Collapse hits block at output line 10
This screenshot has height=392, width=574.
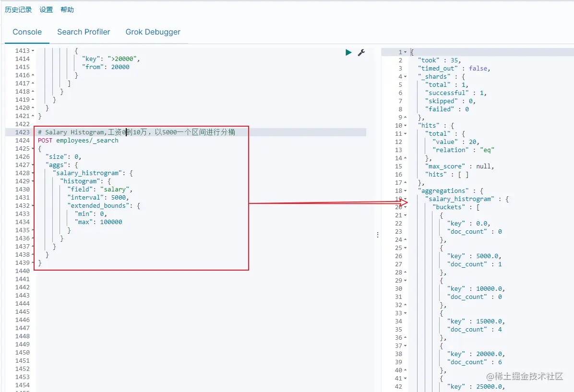coord(405,126)
